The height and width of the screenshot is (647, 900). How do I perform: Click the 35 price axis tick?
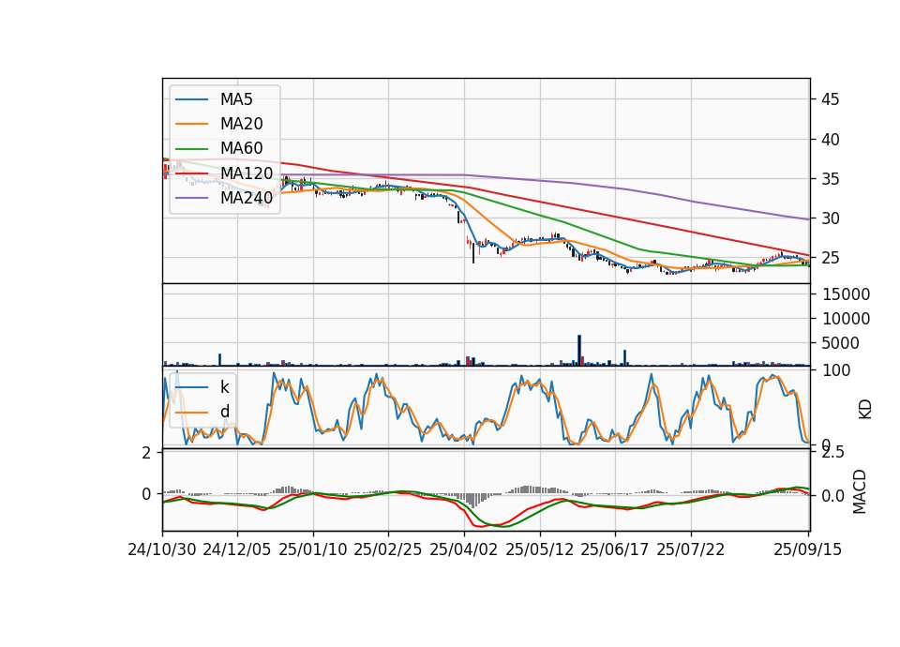pos(830,179)
